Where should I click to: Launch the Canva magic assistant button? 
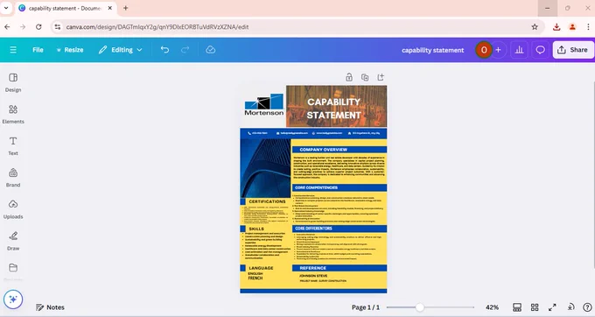(x=13, y=299)
